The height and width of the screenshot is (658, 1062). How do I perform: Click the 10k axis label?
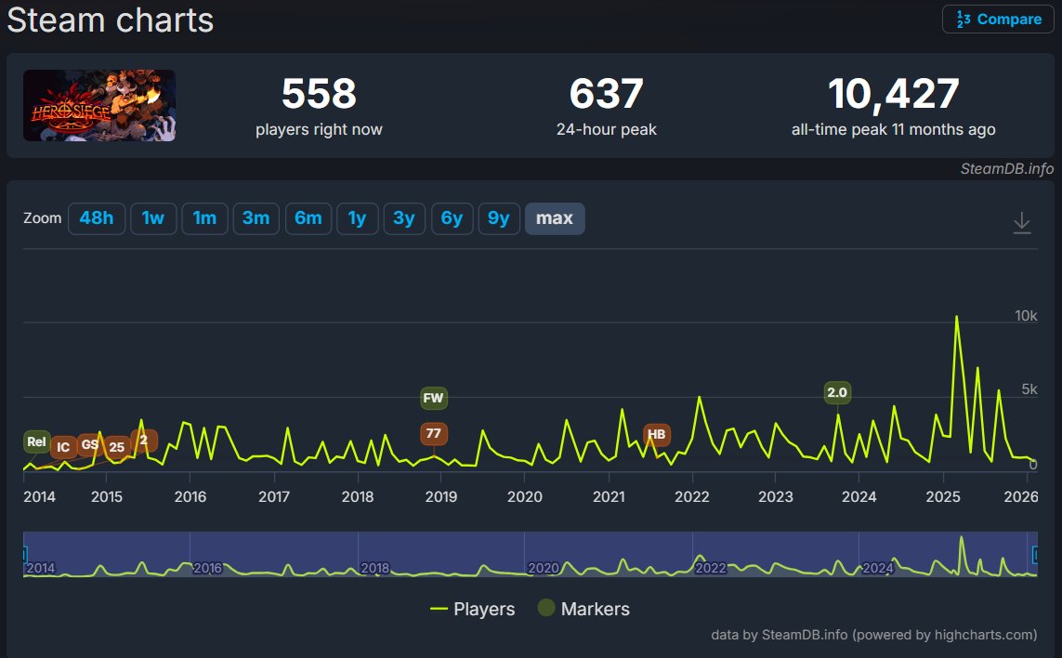1026,316
